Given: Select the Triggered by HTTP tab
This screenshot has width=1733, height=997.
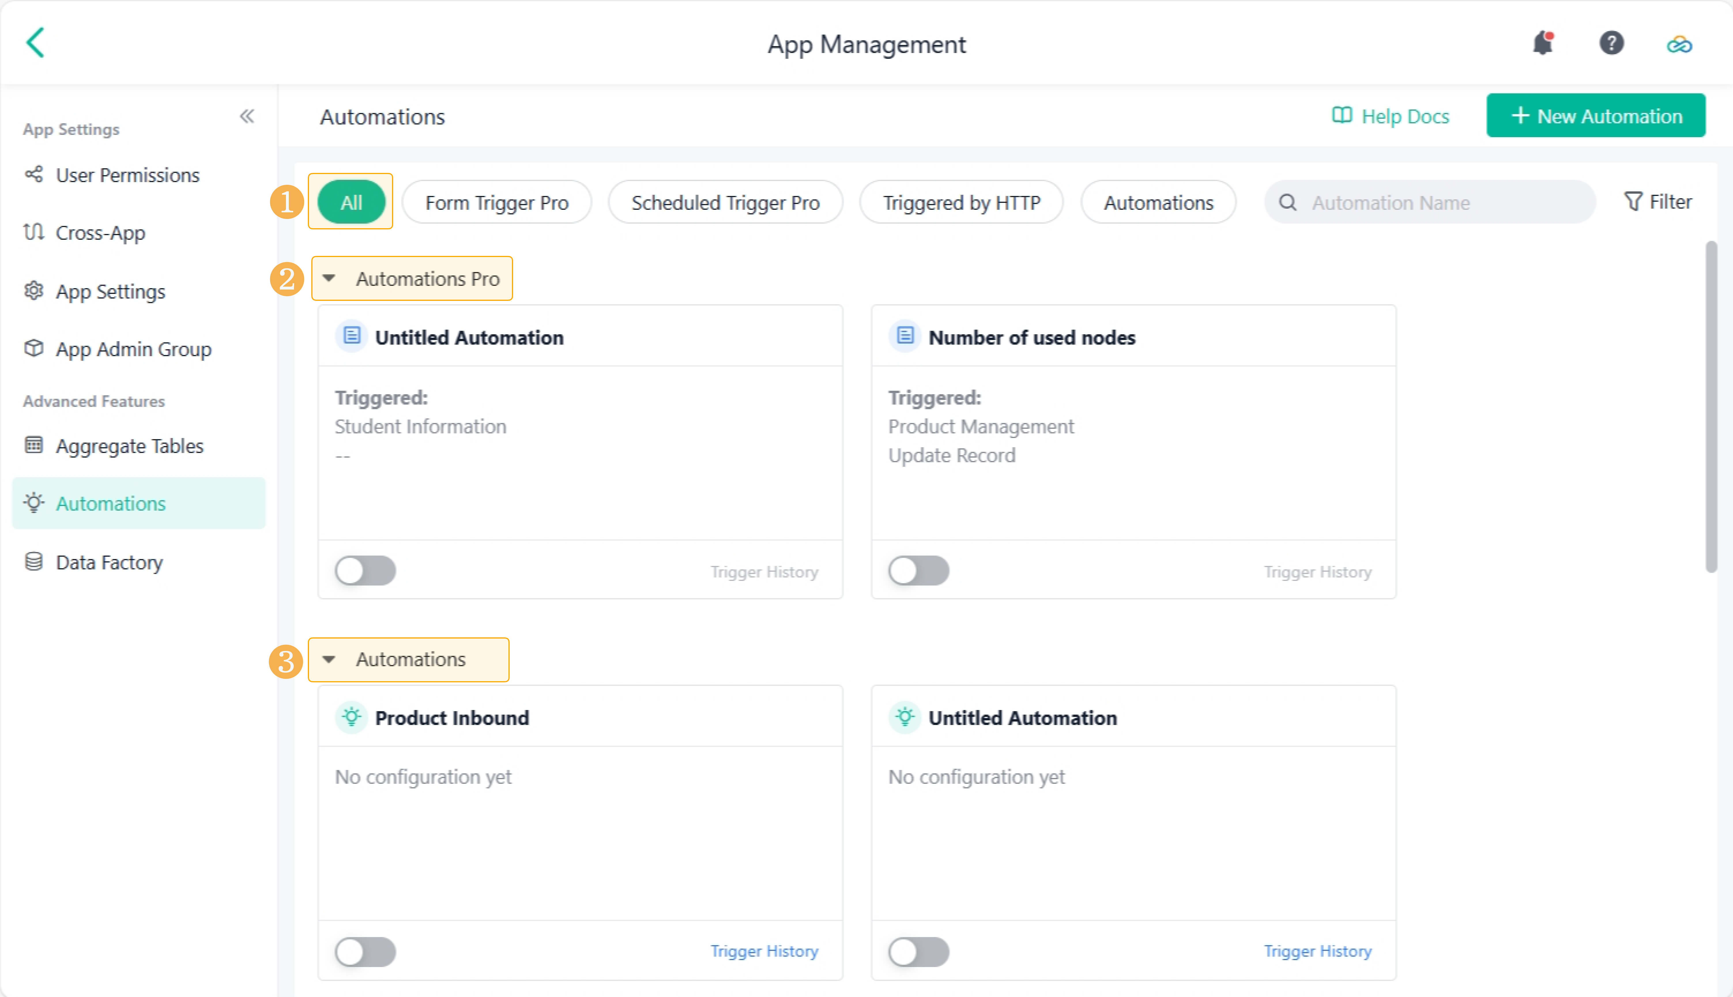Looking at the screenshot, I should (961, 203).
